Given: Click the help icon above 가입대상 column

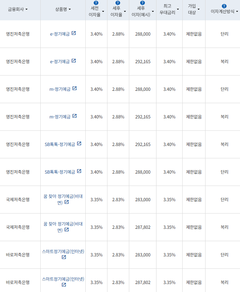Looking at the screenshot, I should (193, 4).
